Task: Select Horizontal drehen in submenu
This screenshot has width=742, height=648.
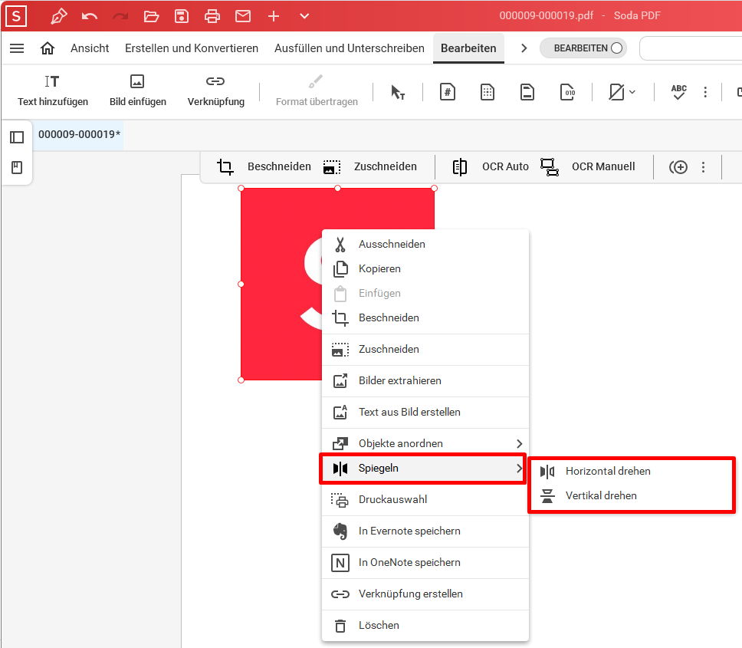Action: point(632,472)
